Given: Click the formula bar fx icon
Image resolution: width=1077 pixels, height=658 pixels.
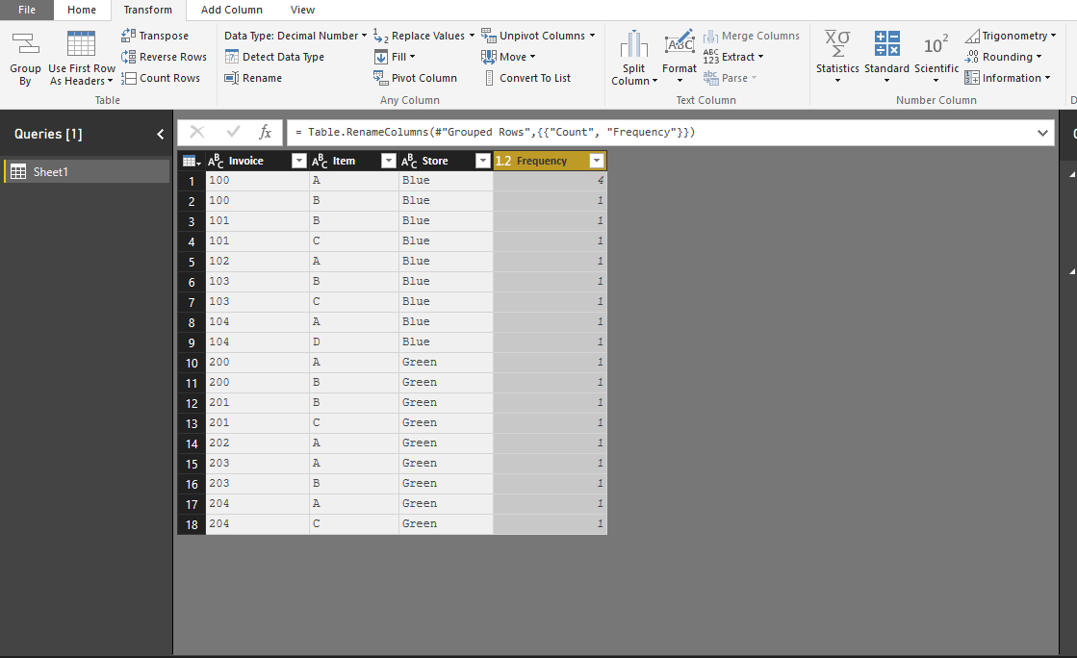Looking at the screenshot, I should point(265,132).
